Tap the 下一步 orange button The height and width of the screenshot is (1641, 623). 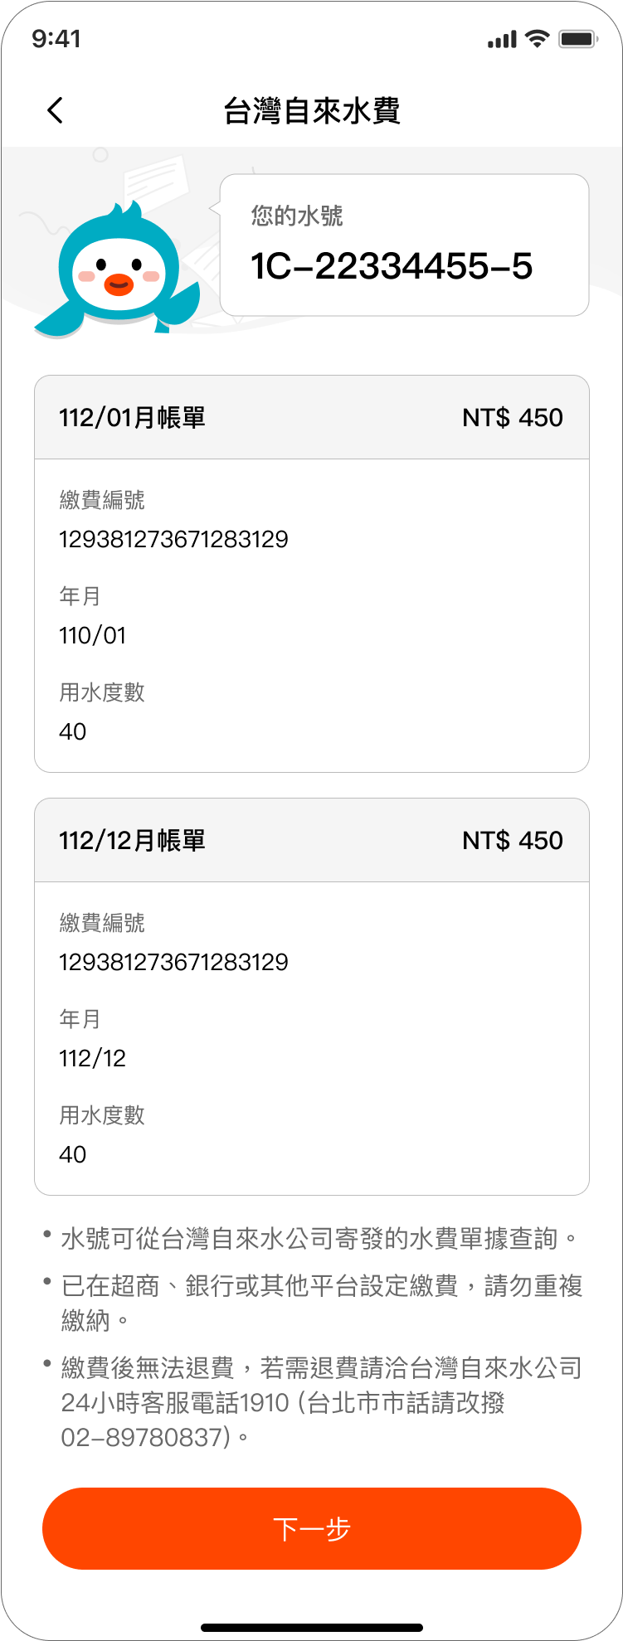pyautogui.click(x=312, y=1528)
